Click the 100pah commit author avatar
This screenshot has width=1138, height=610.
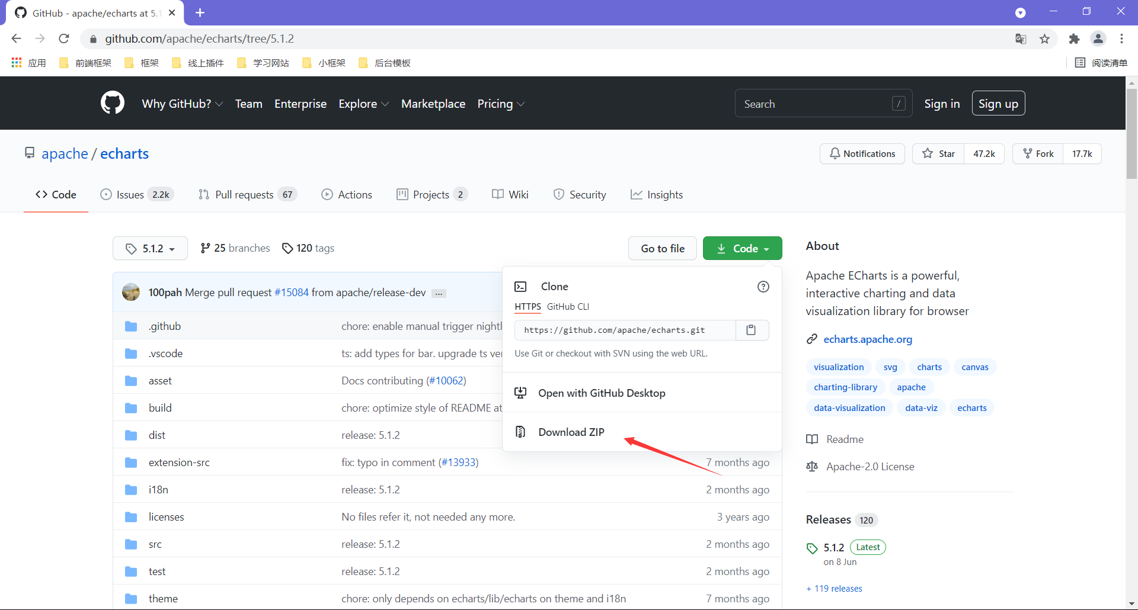(x=131, y=292)
